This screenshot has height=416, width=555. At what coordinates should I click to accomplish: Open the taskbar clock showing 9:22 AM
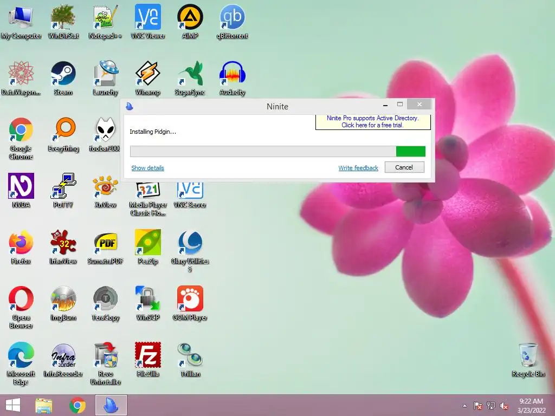[531, 406]
